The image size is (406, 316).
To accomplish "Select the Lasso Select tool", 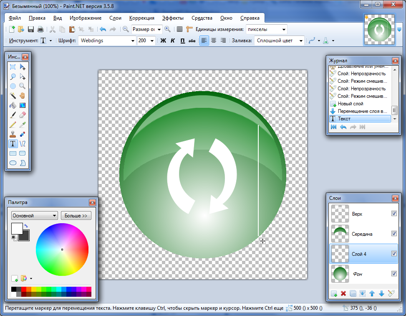I will (13, 76).
